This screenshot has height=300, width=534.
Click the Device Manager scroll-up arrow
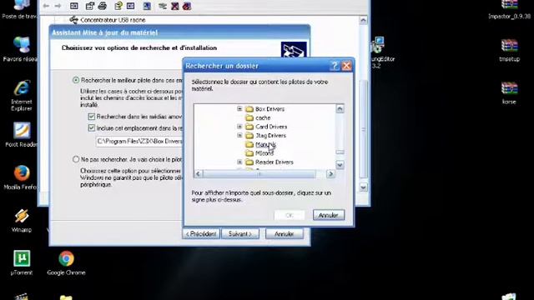(364, 20)
